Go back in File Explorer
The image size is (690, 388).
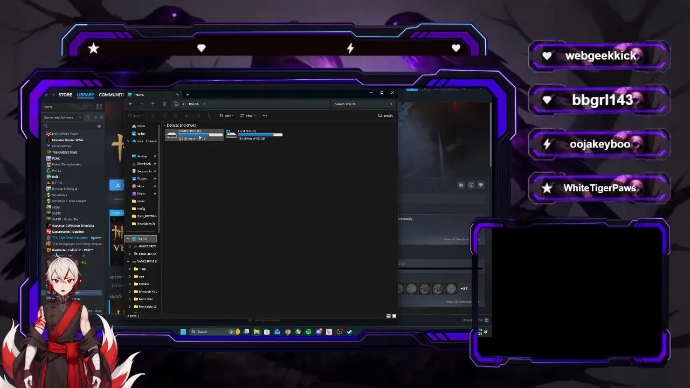point(130,104)
